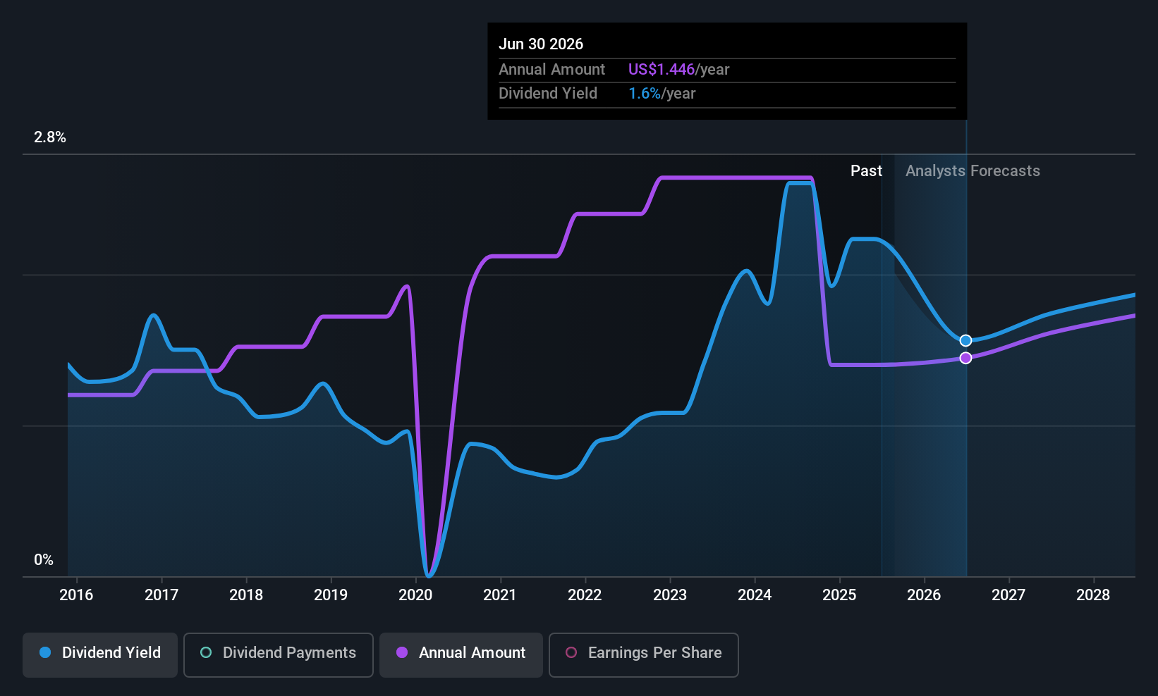
Task: Click the 2.8% y-axis label
Action: coord(50,137)
